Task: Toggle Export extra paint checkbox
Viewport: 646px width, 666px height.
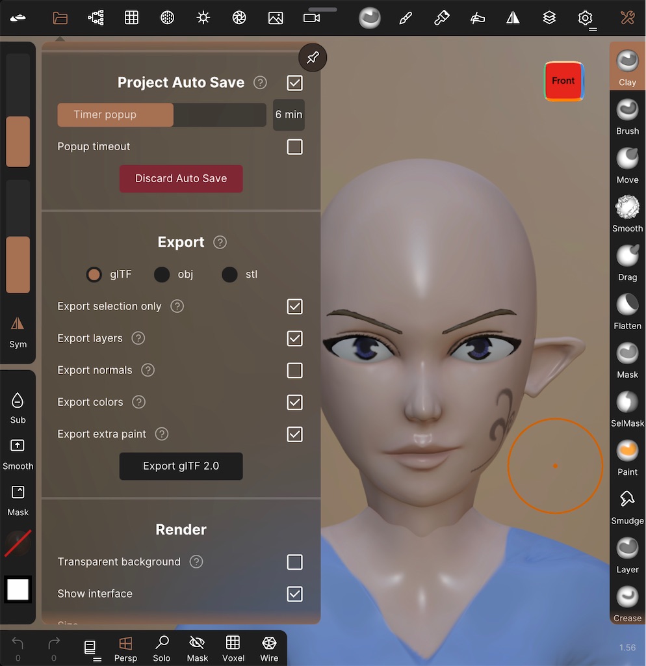Action: click(x=294, y=434)
